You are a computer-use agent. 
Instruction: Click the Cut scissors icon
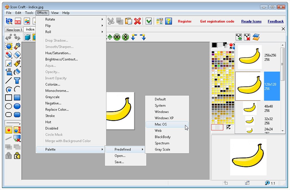[x=110, y=21]
